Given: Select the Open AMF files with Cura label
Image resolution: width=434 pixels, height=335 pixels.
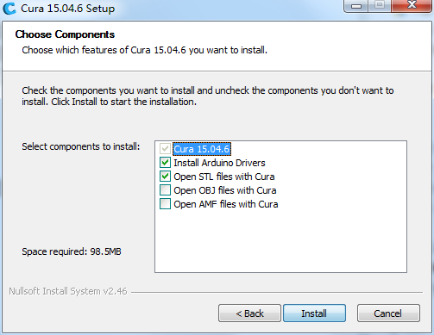Looking at the screenshot, I should coord(226,204).
